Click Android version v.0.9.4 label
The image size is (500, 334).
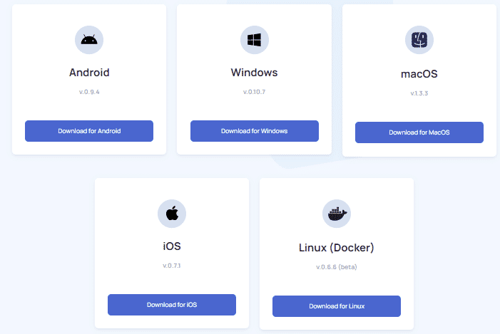click(x=89, y=92)
